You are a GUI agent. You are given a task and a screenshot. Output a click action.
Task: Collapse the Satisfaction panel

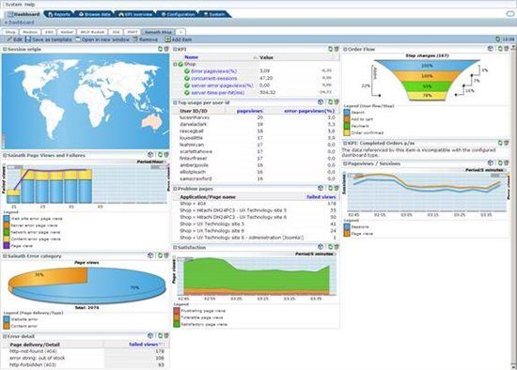point(175,247)
